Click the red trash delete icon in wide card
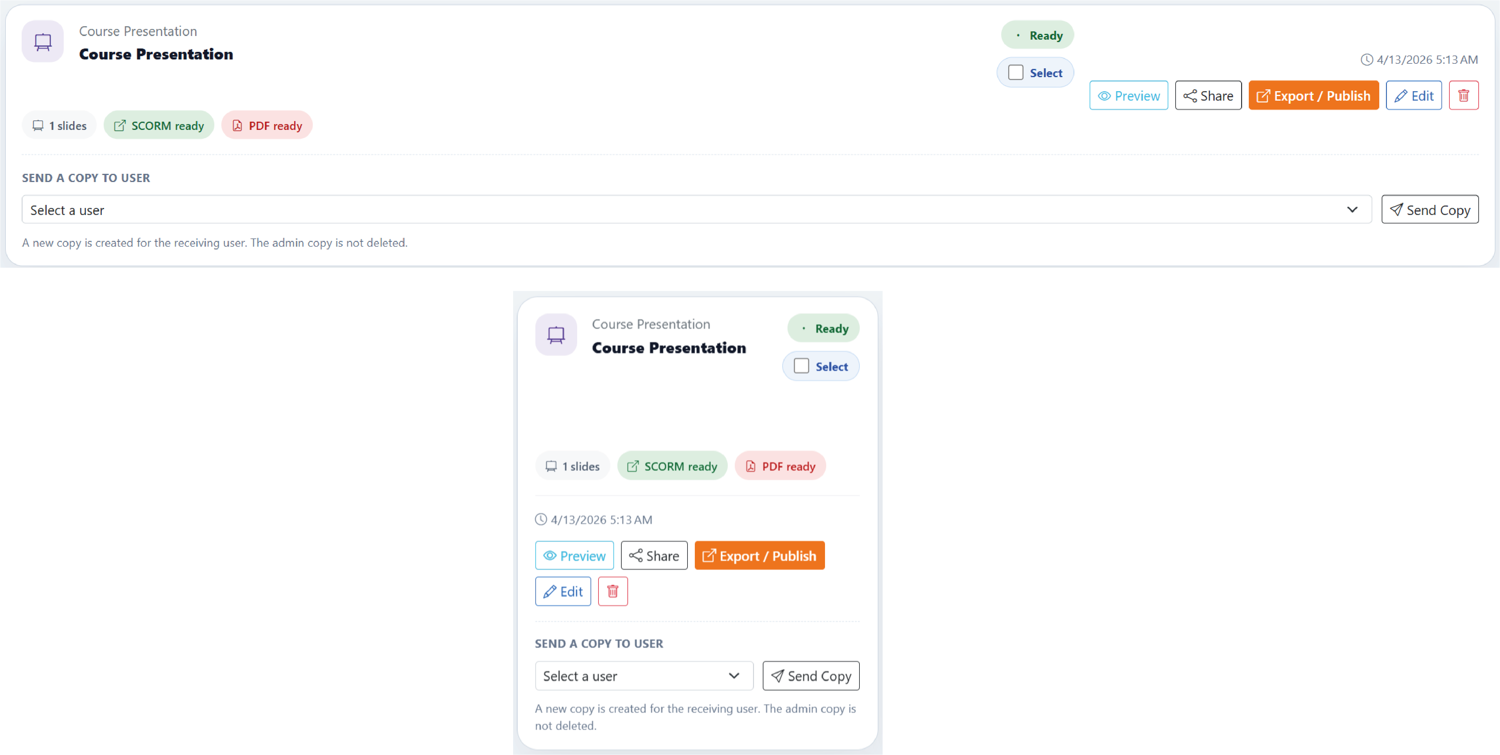1500x755 pixels. (1463, 95)
